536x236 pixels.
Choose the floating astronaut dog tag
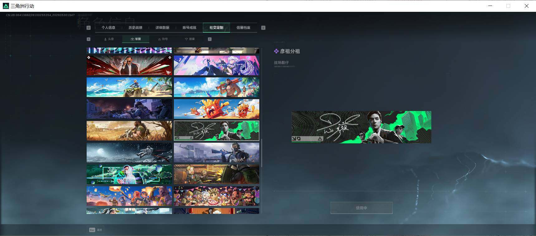[129, 153]
